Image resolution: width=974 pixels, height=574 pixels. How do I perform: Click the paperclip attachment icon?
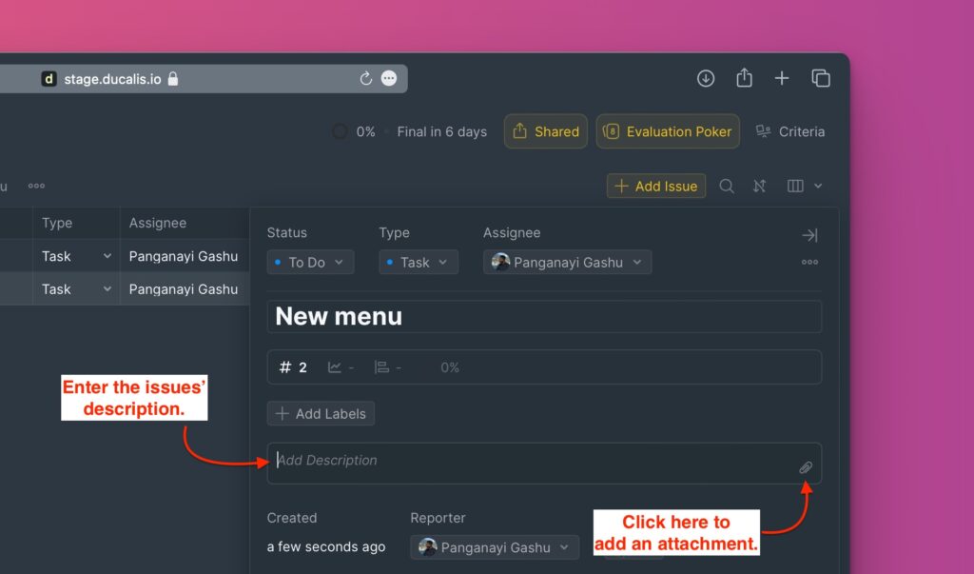click(805, 467)
